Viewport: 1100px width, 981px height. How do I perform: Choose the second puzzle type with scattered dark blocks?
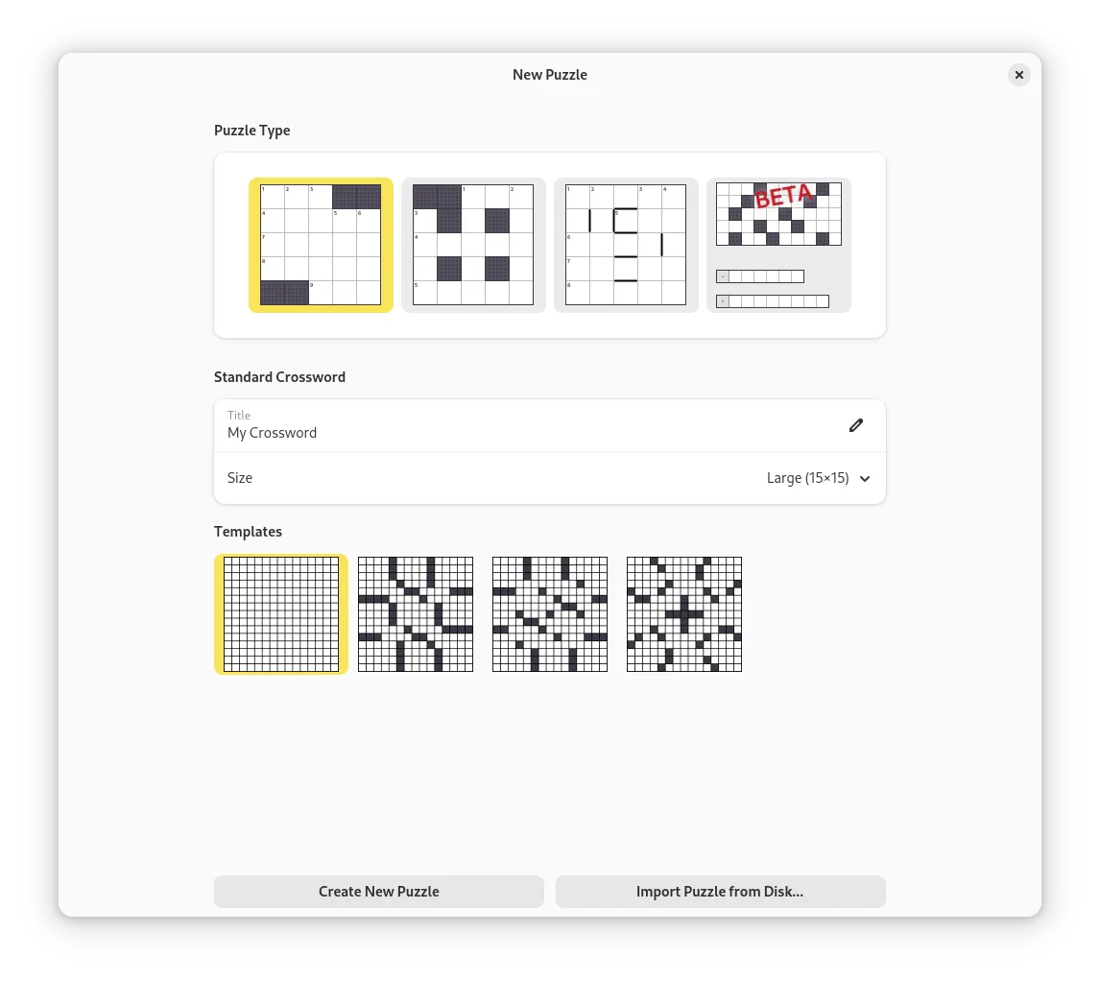(473, 245)
